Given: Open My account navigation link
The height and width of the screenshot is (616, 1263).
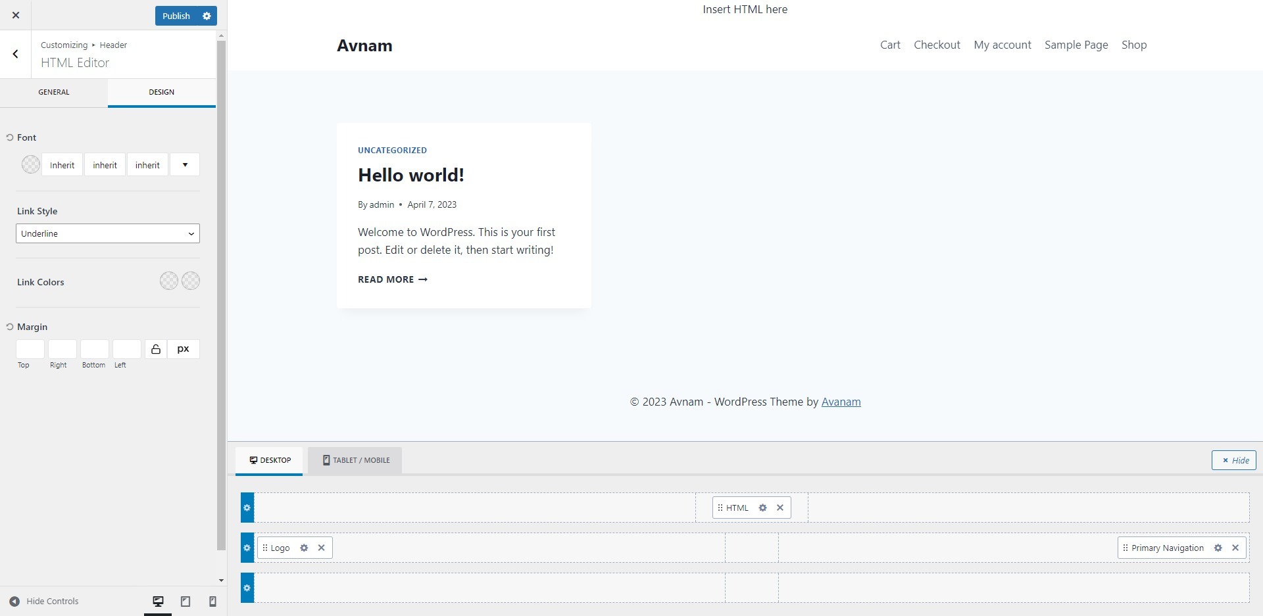Looking at the screenshot, I should coord(1003,45).
